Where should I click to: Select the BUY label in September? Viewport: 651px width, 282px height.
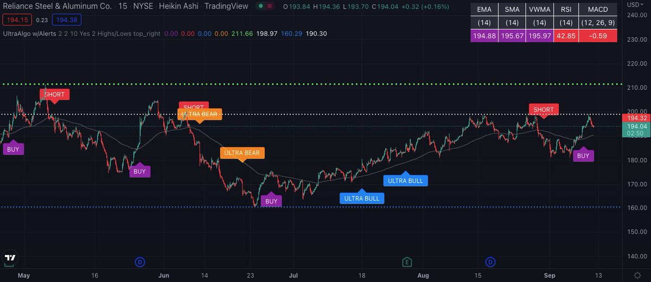583,155
